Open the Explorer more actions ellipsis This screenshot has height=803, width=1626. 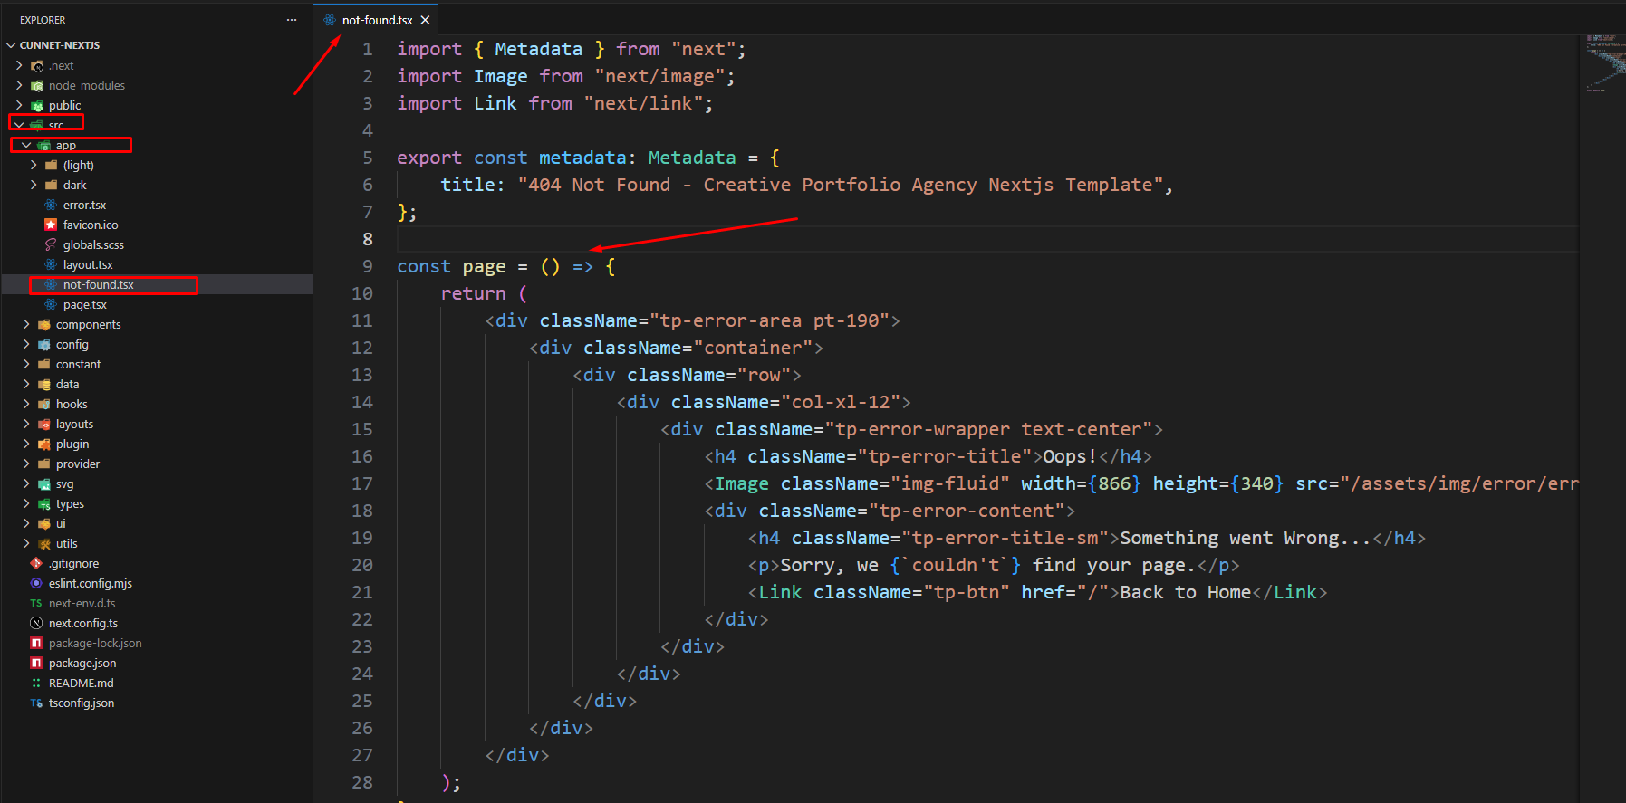tap(292, 20)
